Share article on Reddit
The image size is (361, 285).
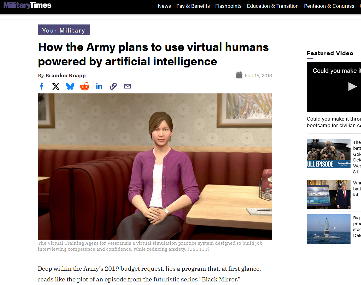coord(85,86)
